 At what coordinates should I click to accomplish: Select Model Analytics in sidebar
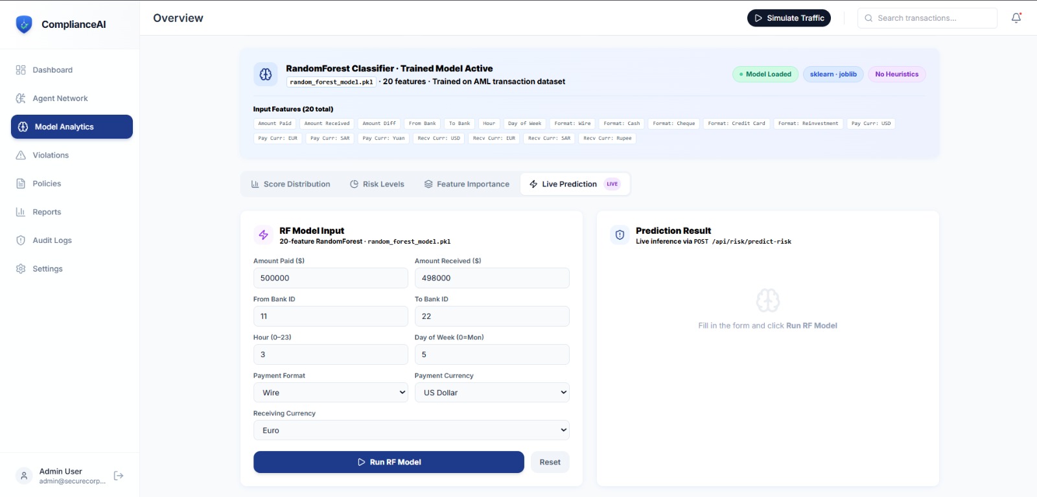coord(71,127)
